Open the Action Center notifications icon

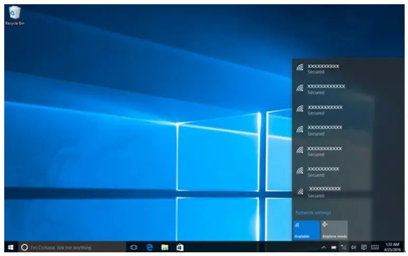pos(364,248)
